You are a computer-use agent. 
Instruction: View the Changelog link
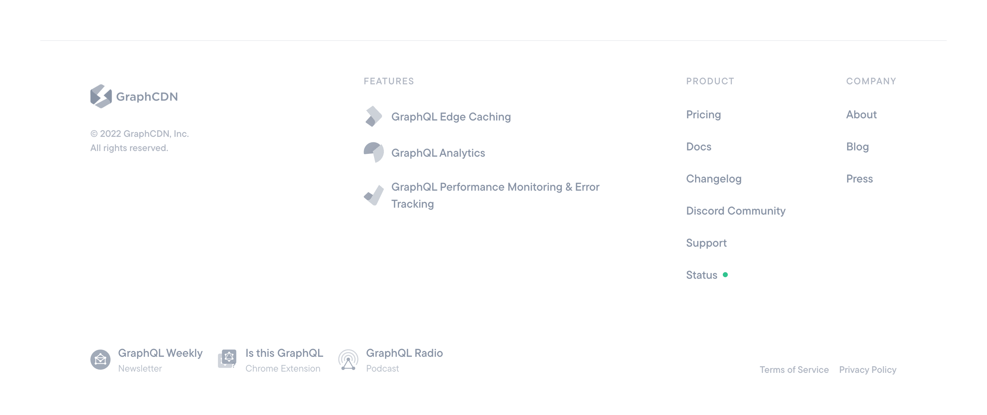713,179
